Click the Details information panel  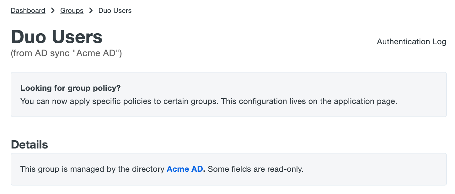pos(228,169)
